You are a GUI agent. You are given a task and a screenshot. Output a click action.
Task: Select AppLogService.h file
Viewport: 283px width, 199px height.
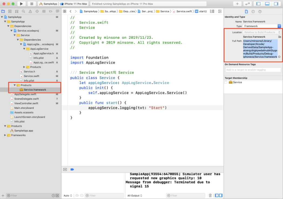coord(43,53)
